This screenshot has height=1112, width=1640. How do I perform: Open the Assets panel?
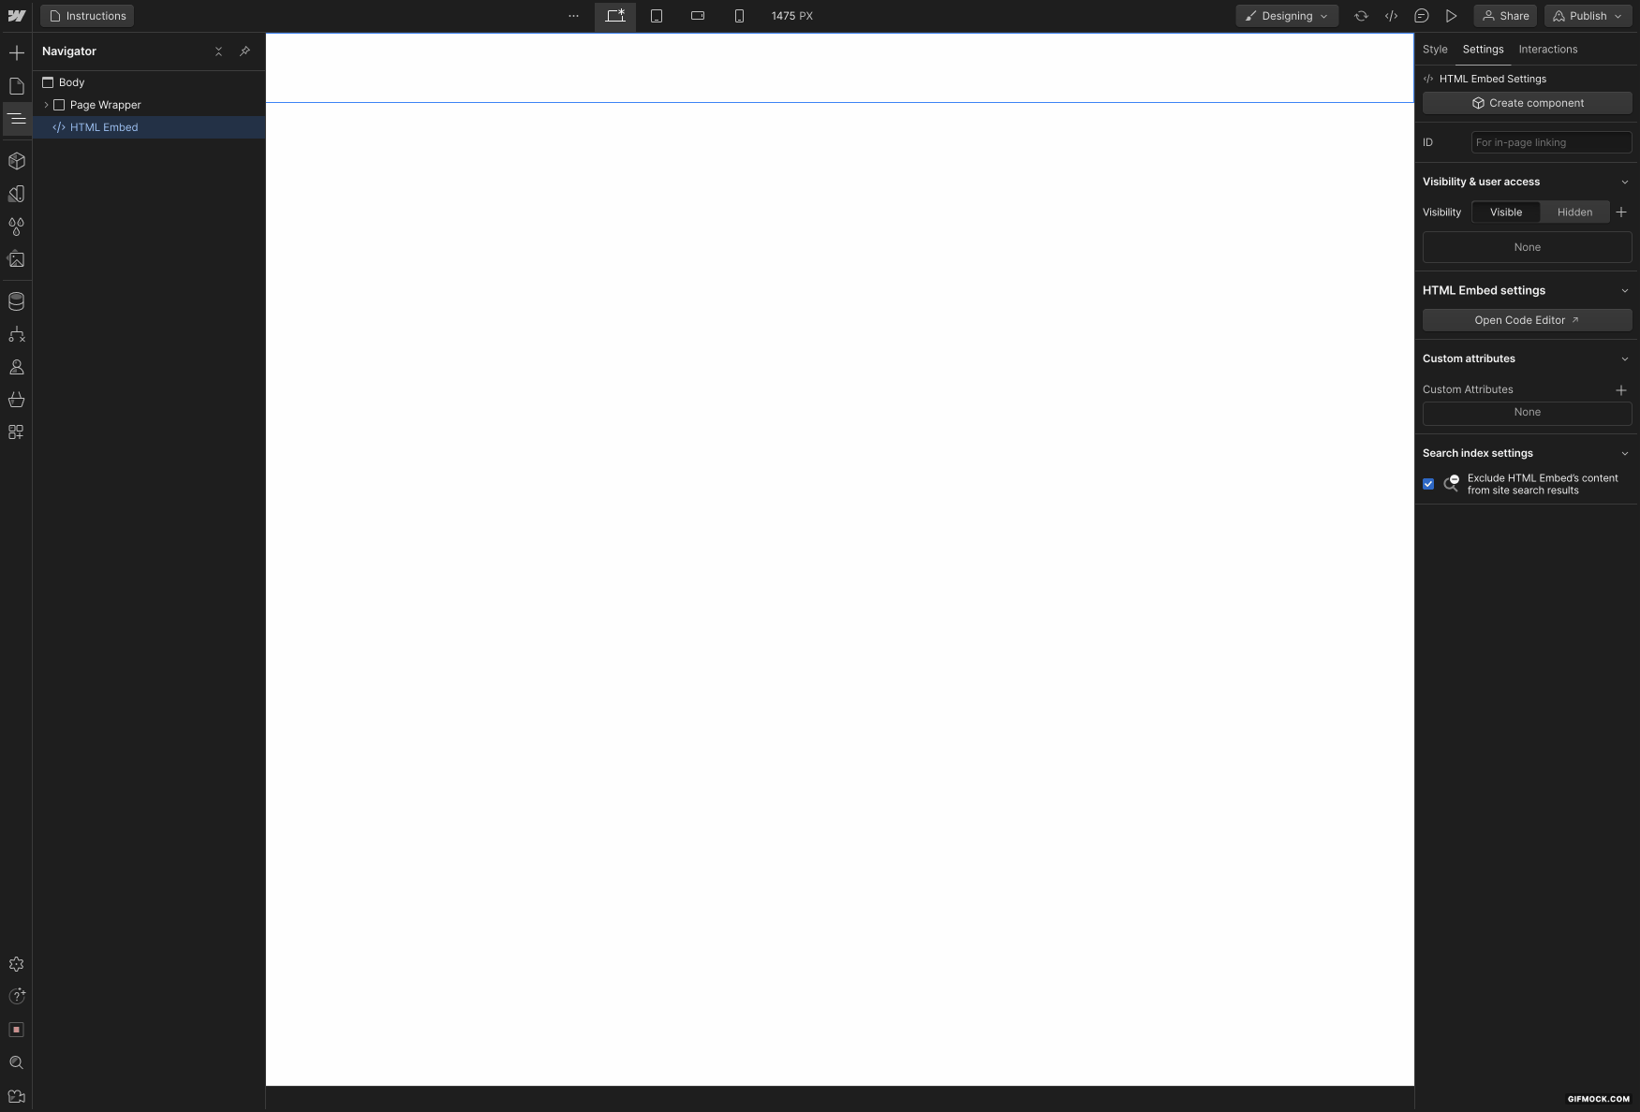[17, 259]
